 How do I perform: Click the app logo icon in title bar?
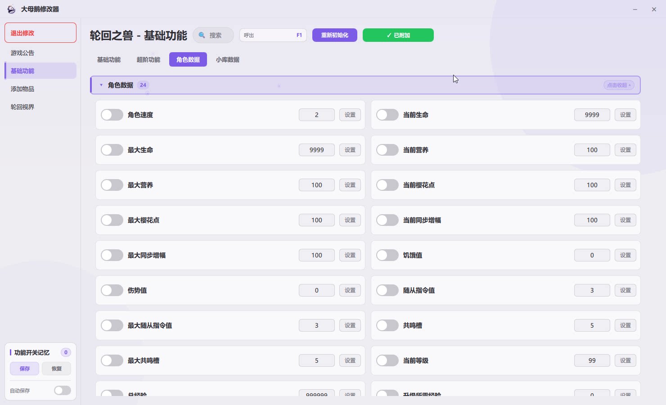(11, 9)
